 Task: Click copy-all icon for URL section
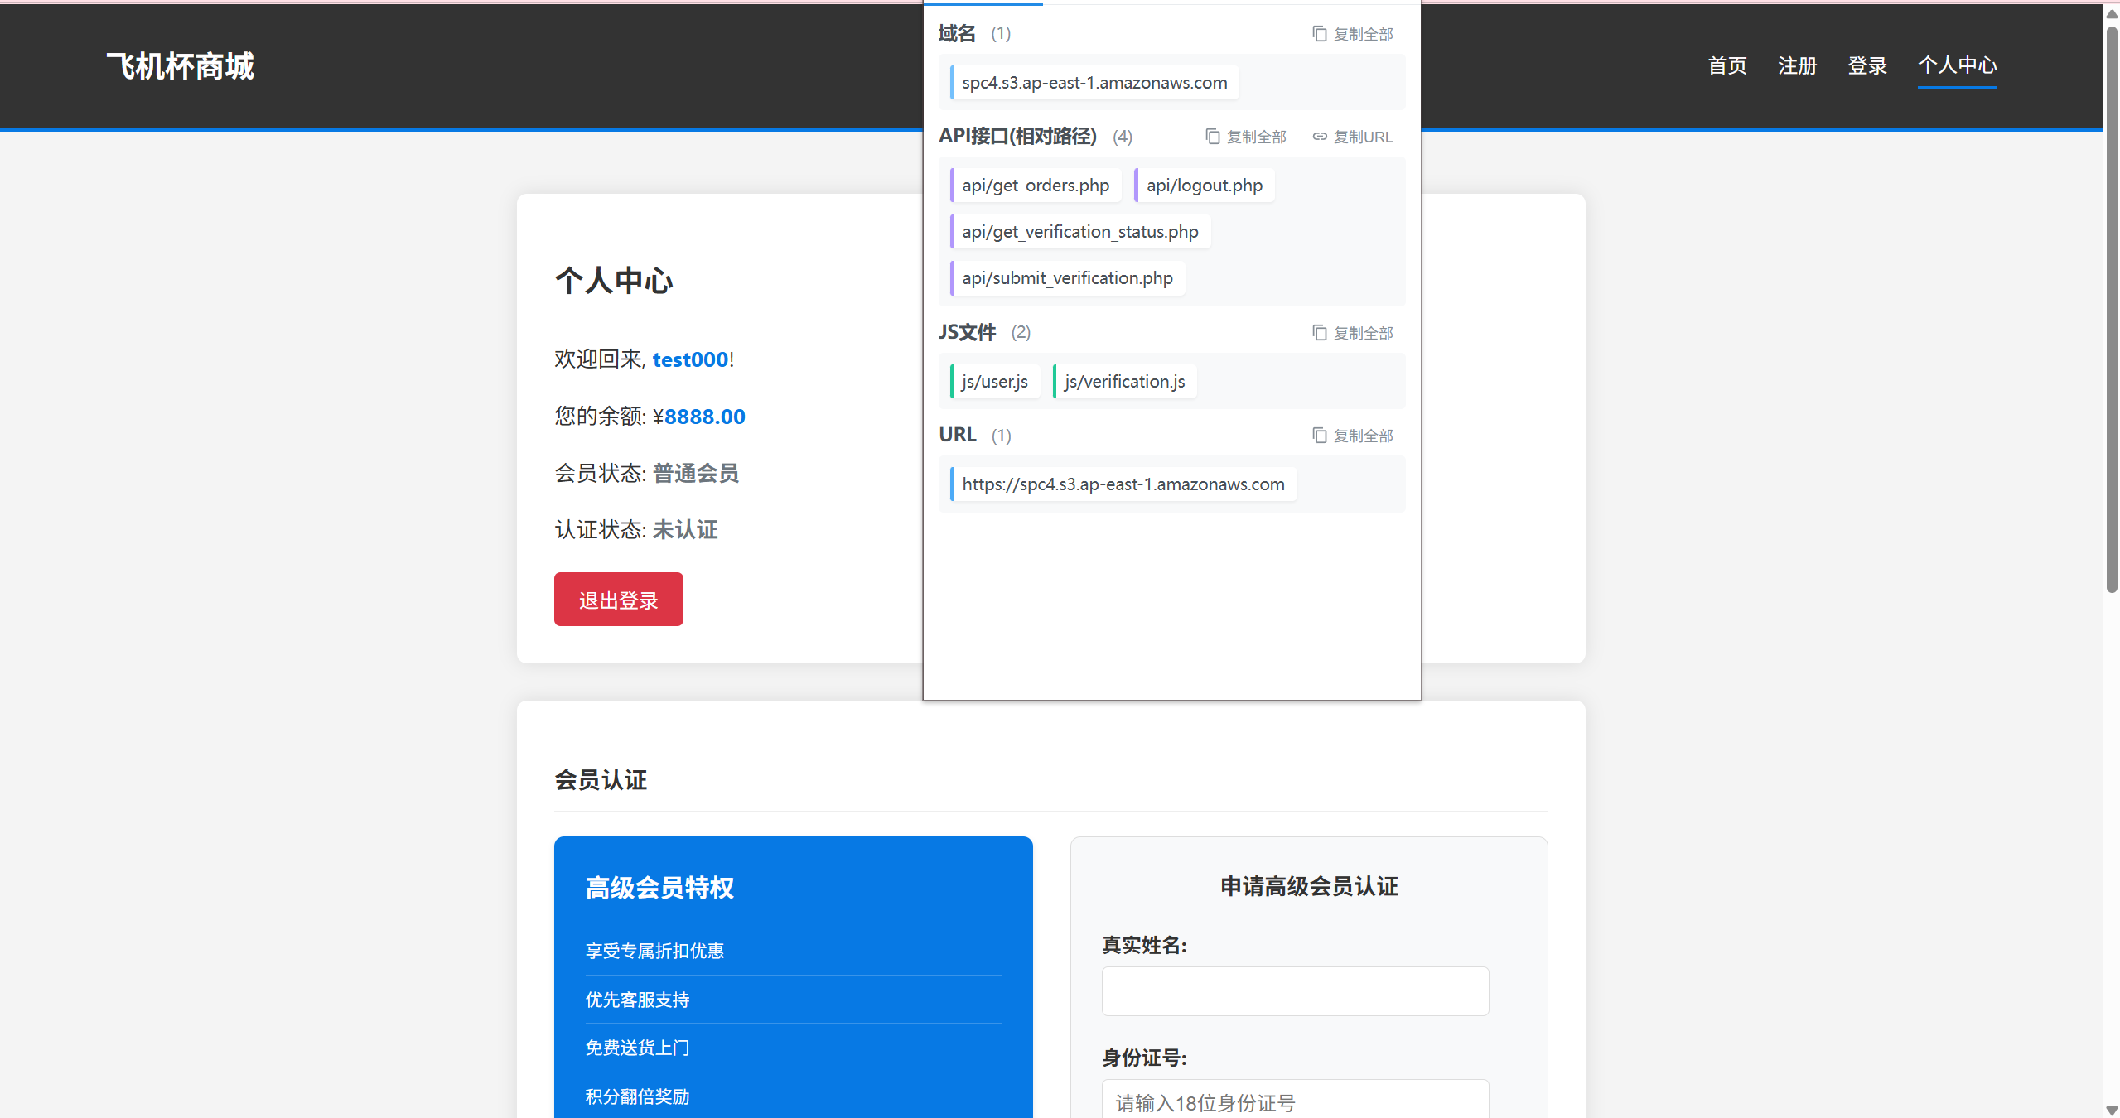click(x=1319, y=436)
